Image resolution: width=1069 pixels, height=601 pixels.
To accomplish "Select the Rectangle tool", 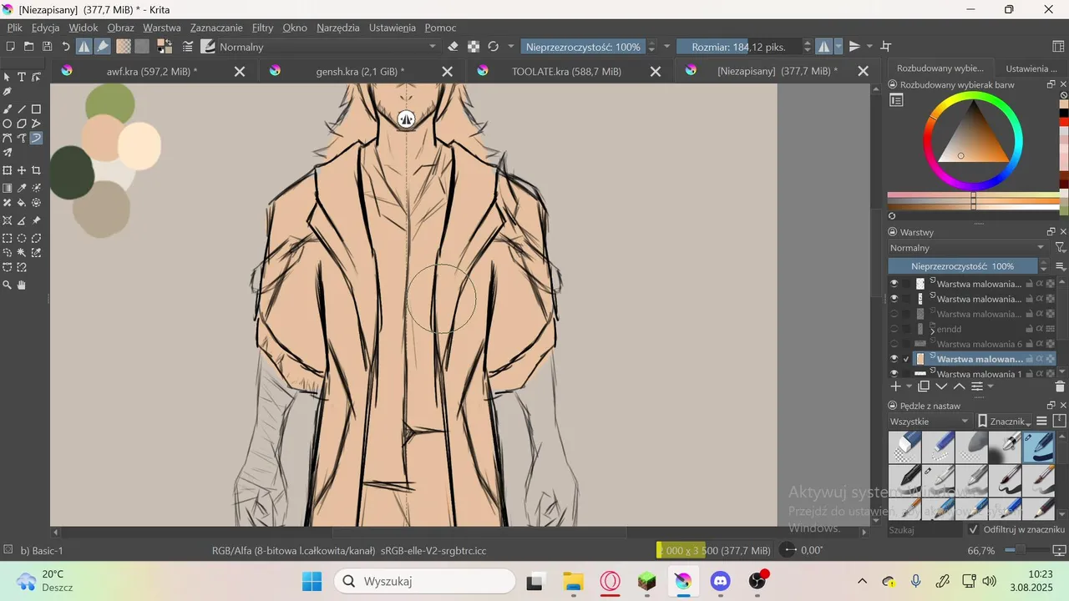I will [x=36, y=109].
